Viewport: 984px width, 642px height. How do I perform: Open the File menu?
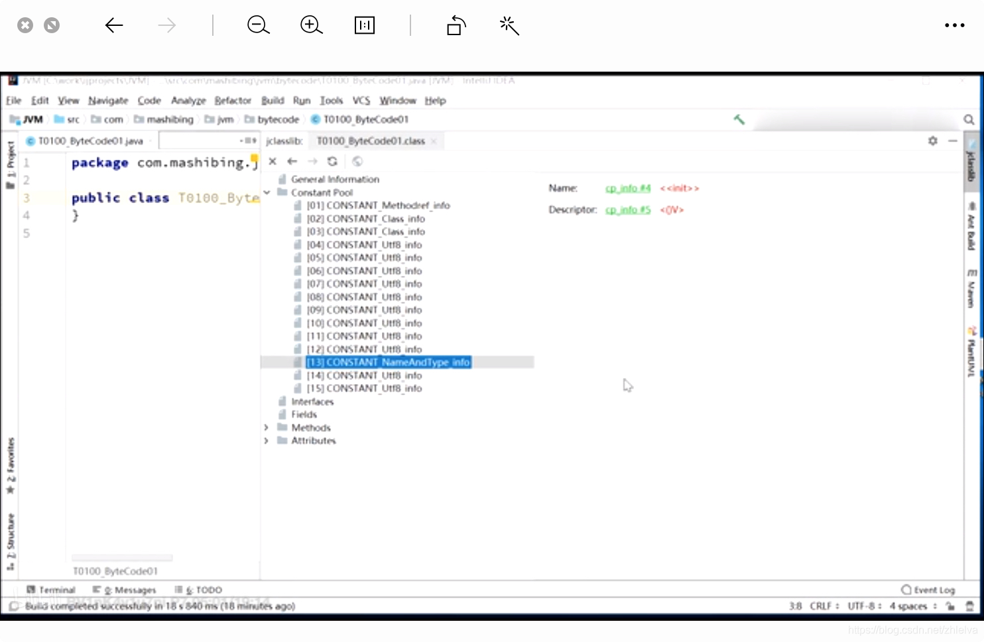click(x=14, y=100)
